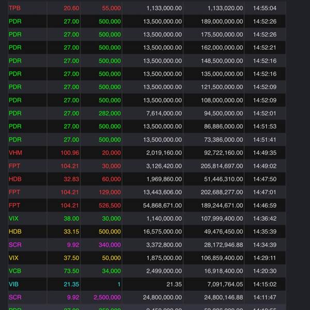Click the amount 7,614,000.00
The image size is (310, 310).
pyautogui.click(x=164, y=113)
